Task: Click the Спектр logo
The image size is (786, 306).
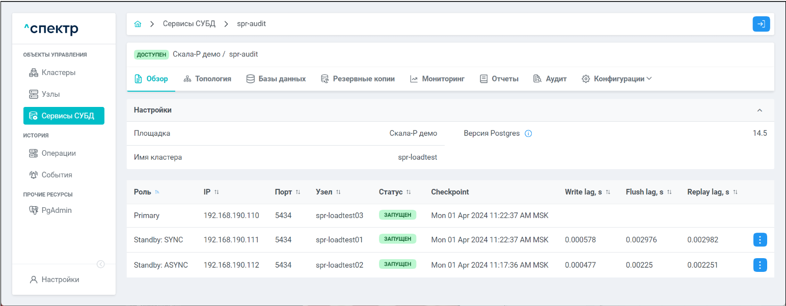Action: click(x=51, y=29)
